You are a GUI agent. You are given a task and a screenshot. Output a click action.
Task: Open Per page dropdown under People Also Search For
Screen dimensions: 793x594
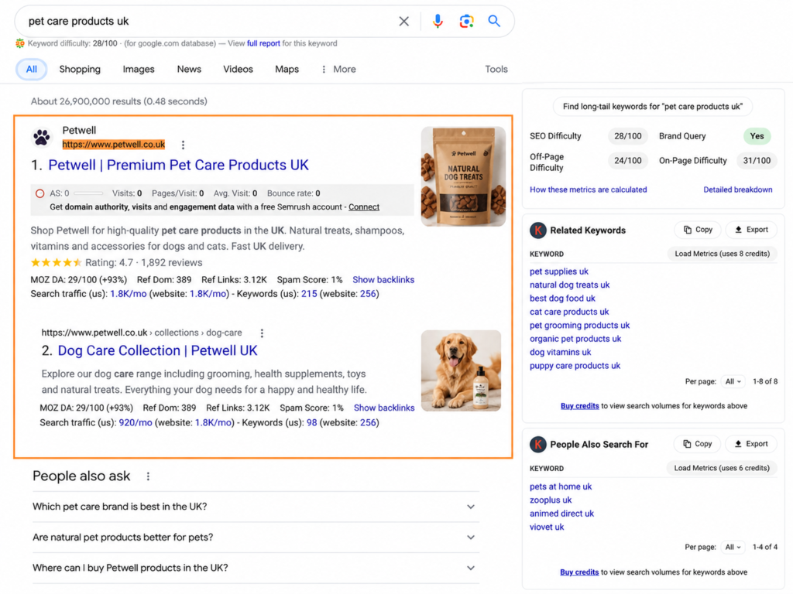pyautogui.click(x=733, y=547)
